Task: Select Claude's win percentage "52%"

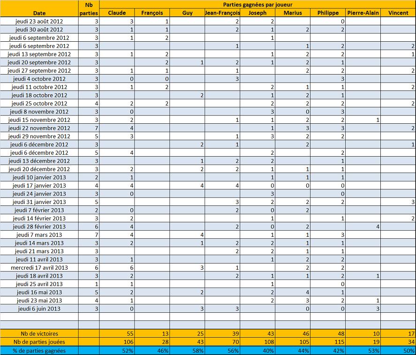Action: 117,351
